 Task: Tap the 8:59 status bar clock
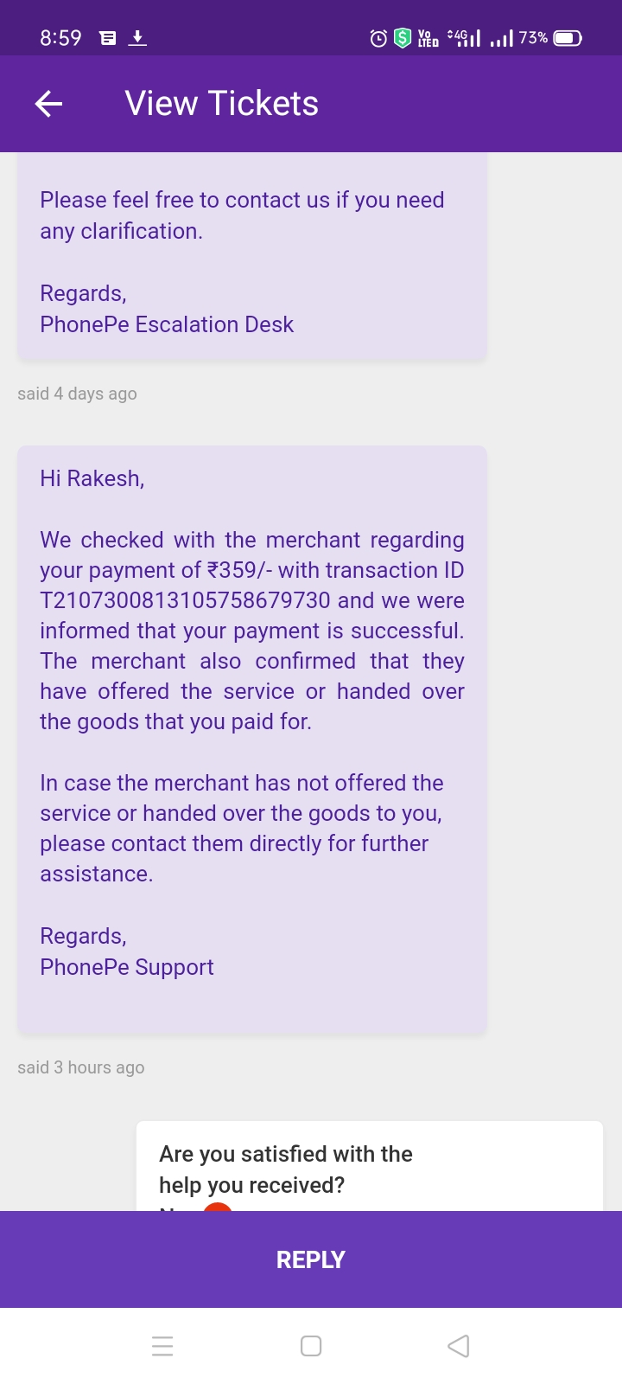[60, 38]
